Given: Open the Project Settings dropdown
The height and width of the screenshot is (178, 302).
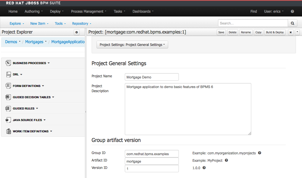Looking at the screenshot, I should (132, 44).
